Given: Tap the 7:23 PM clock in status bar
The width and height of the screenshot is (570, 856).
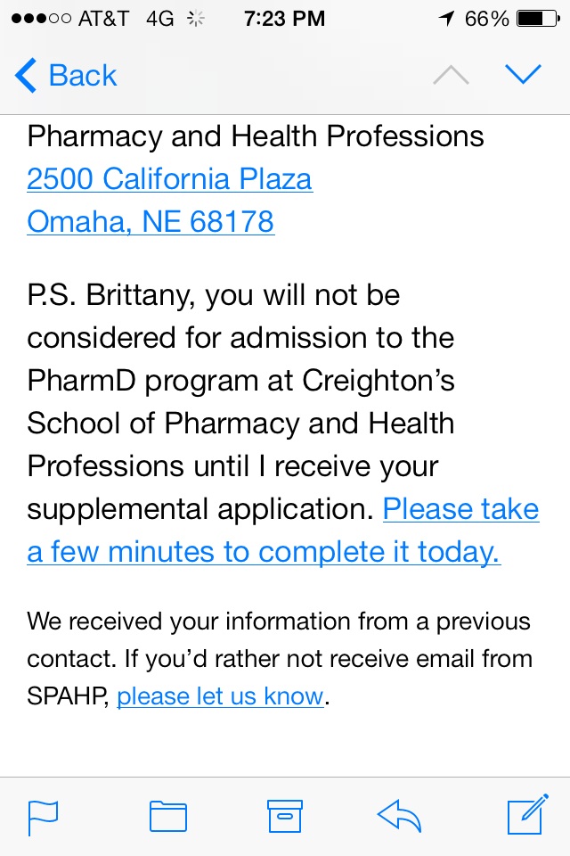Looking at the screenshot, I should pyautogui.click(x=284, y=19).
